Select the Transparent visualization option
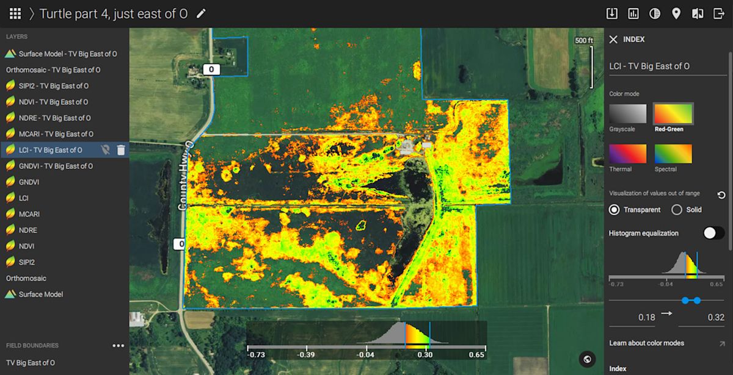This screenshot has width=733, height=375. [614, 209]
